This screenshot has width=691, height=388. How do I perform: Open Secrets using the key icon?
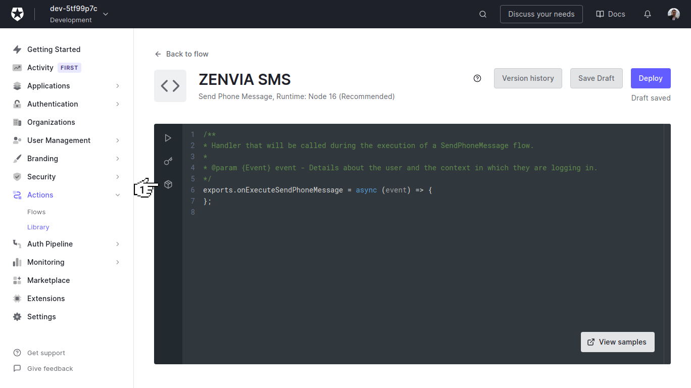168,161
